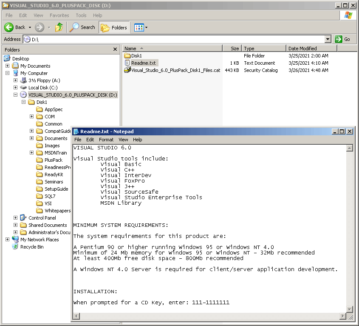
Task: Select the SetupGuide folder in tree
Action: [57, 189]
